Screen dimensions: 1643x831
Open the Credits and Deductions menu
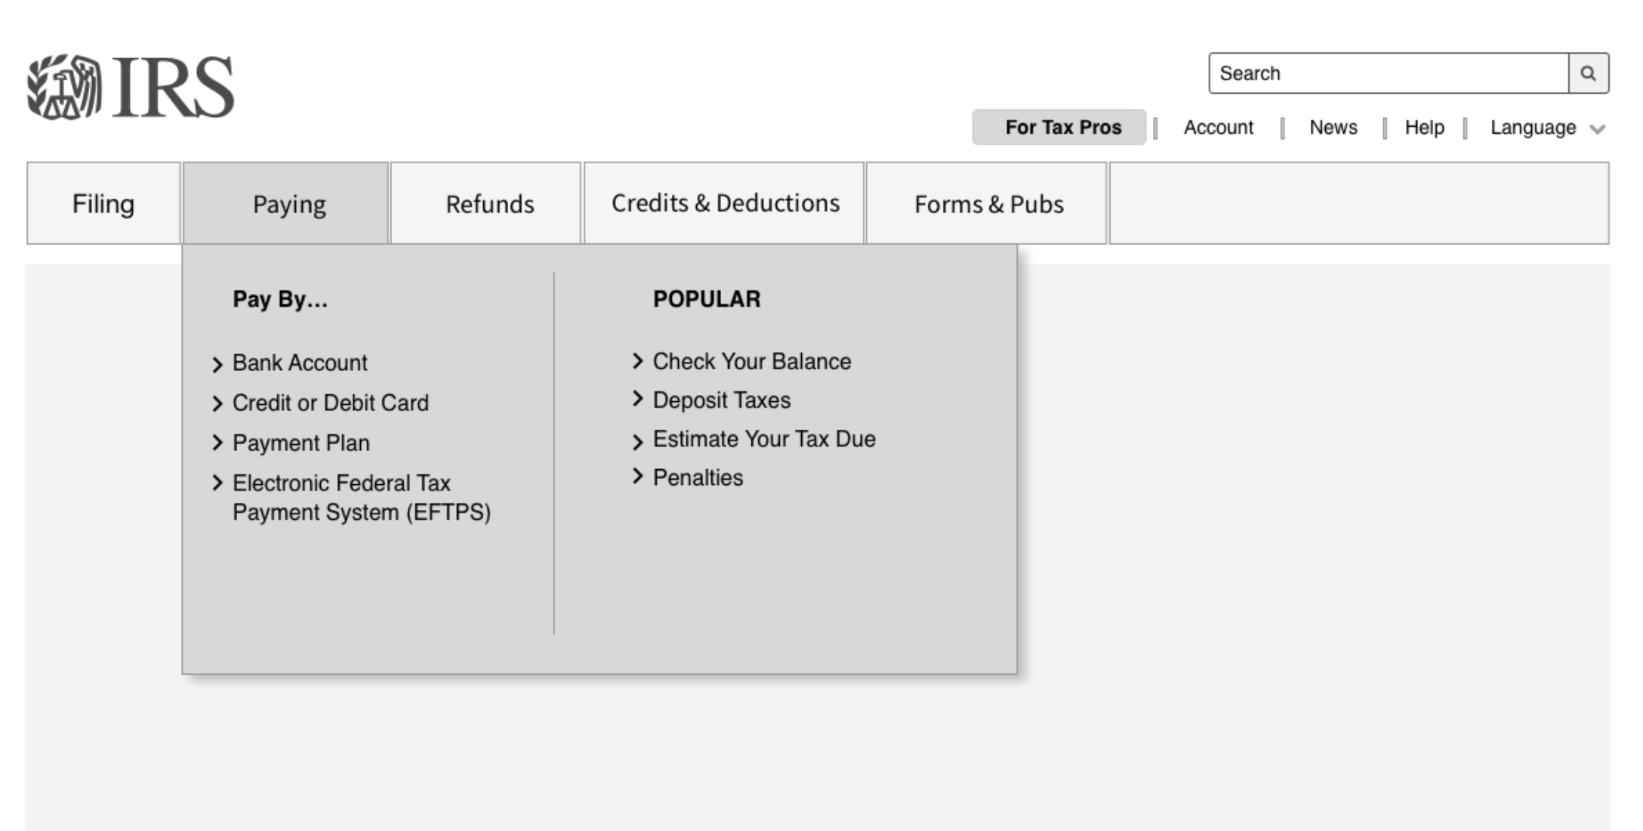[725, 202]
